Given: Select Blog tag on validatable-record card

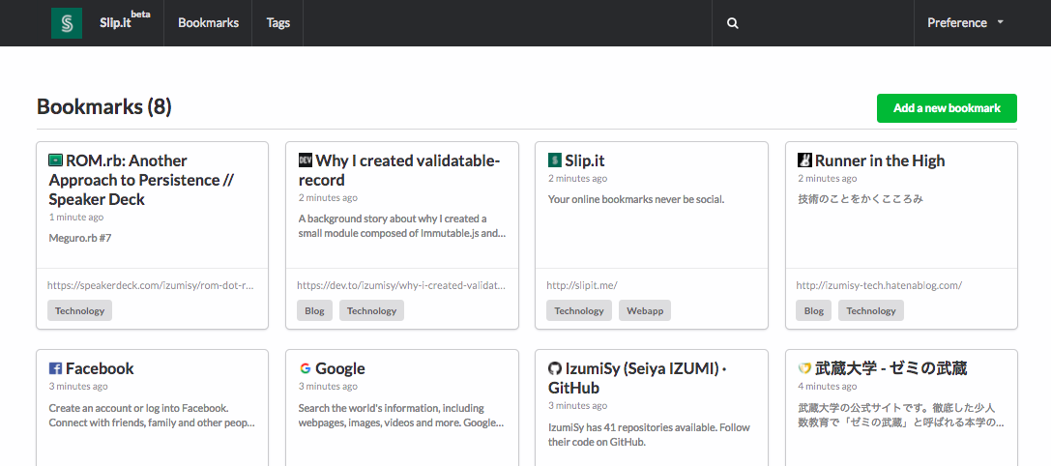Looking at the screenshot, I should pos(314,310).
